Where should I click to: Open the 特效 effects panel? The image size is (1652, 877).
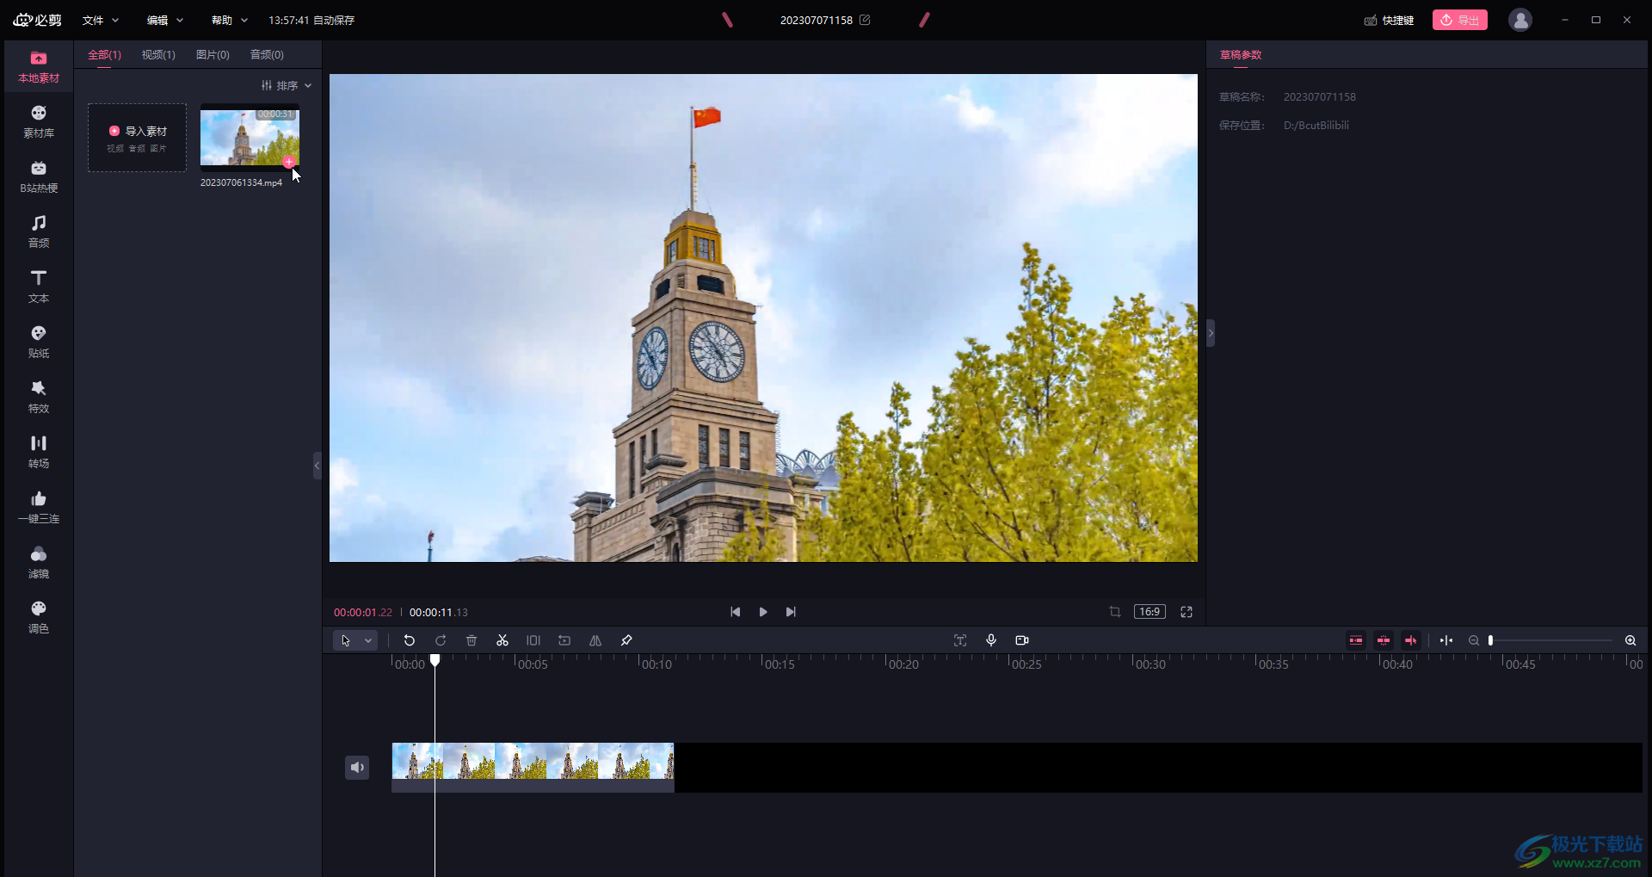point(39,398)
